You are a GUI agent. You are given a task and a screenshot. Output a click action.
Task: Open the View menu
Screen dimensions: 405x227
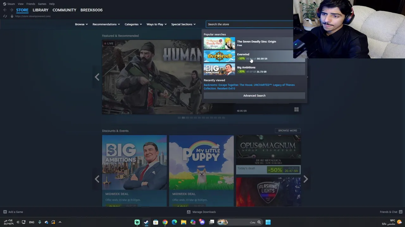click(21, 4)
